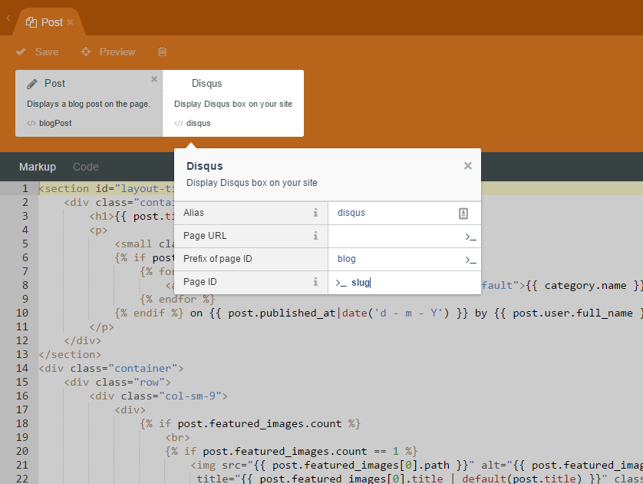Viewport: 643px width, 484px height.
Task: Show info for the Page ID property
Action: 315,282
